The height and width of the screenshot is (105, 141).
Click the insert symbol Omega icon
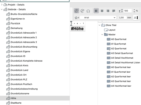click(88, 11)
